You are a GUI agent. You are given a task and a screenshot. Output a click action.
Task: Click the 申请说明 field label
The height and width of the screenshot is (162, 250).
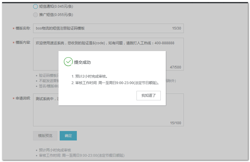pyautogui.click(x=23, y=98)
